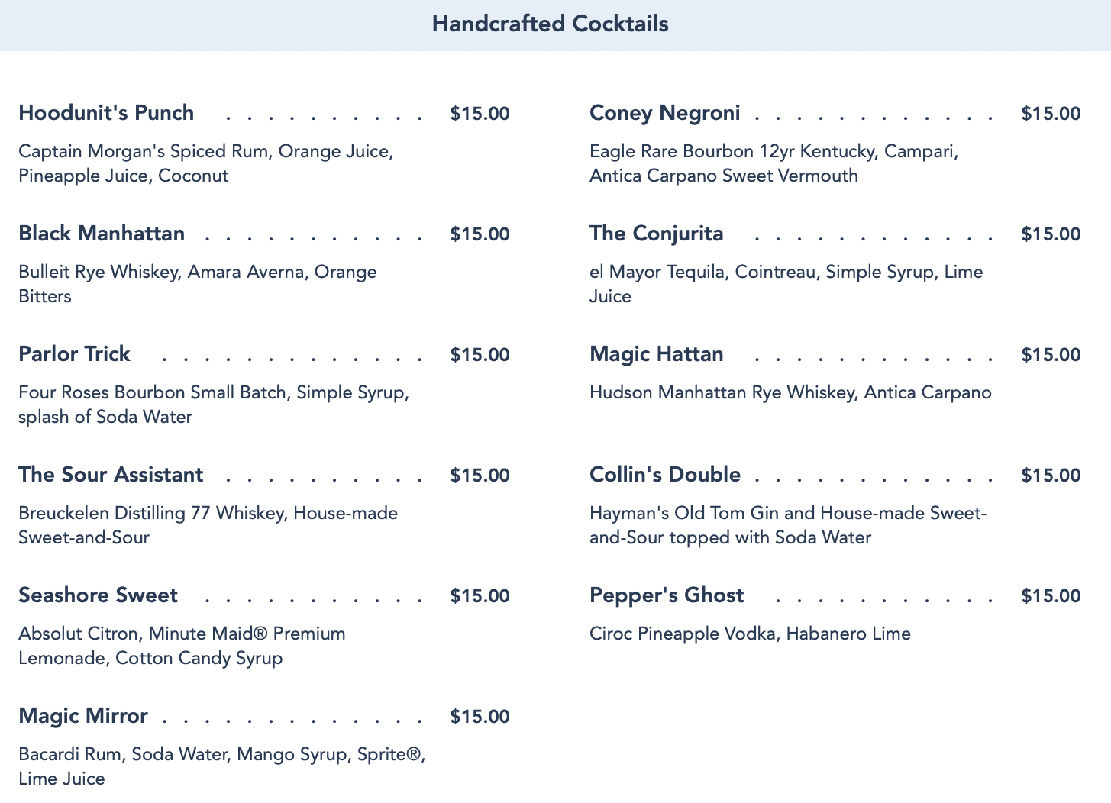Image resolution: width=1111 pixels, height=803 pixels.
Task: Select the Magic Hattan cocktail
Action: coord(657,354)
